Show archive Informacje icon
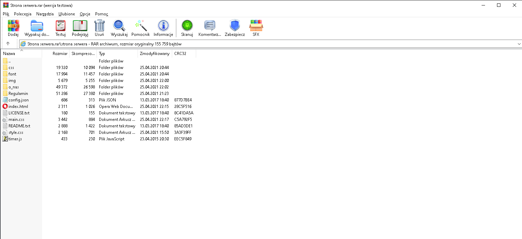 coord(163,26)
